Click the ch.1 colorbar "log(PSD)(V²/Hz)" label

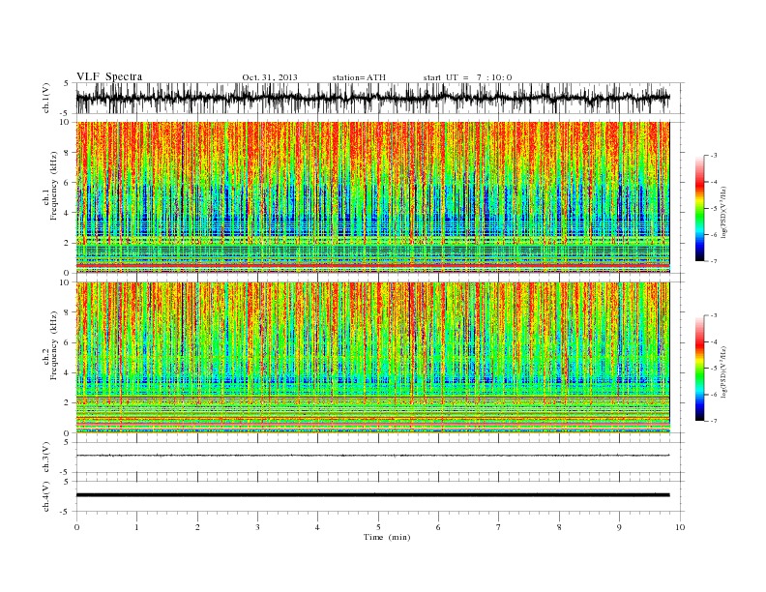coord(724,210)
